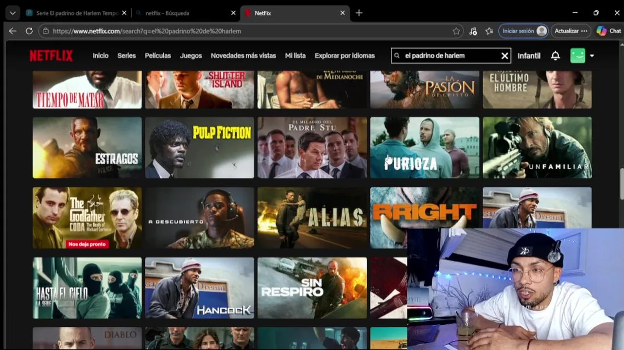Expand the profile menu caret
The width and height of the screenshot is (624, 350).
pos(592,56)
